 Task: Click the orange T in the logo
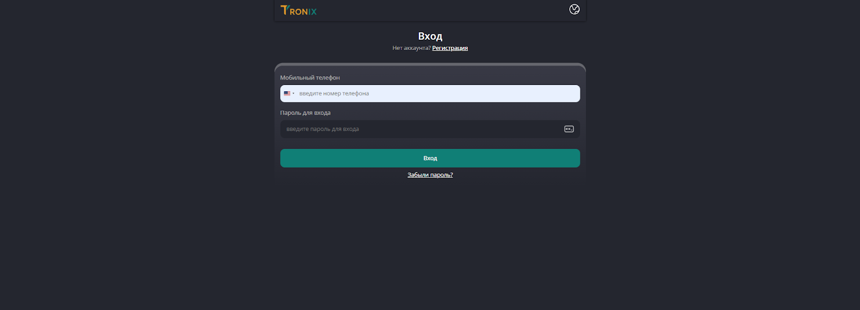click(x=284, y=10)
